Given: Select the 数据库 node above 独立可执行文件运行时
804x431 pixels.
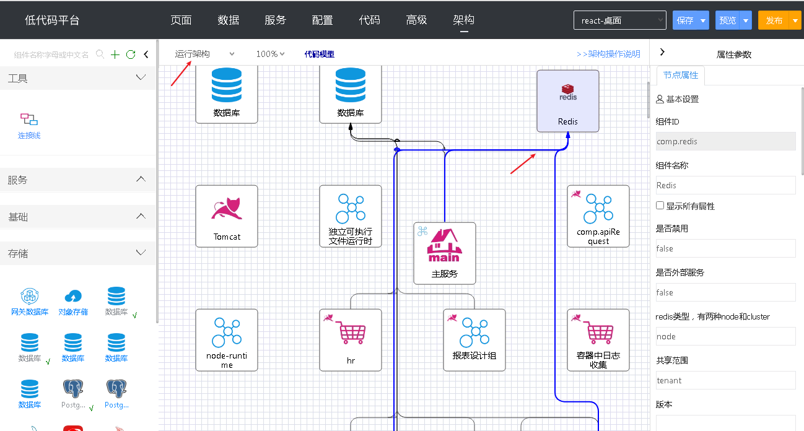Looking at the screenshot, I should coord(351,94).
